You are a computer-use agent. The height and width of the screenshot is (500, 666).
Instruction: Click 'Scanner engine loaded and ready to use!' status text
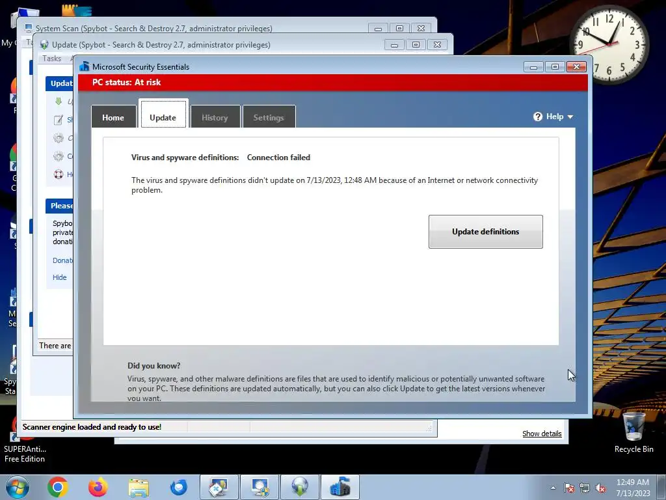pos(92,427)
